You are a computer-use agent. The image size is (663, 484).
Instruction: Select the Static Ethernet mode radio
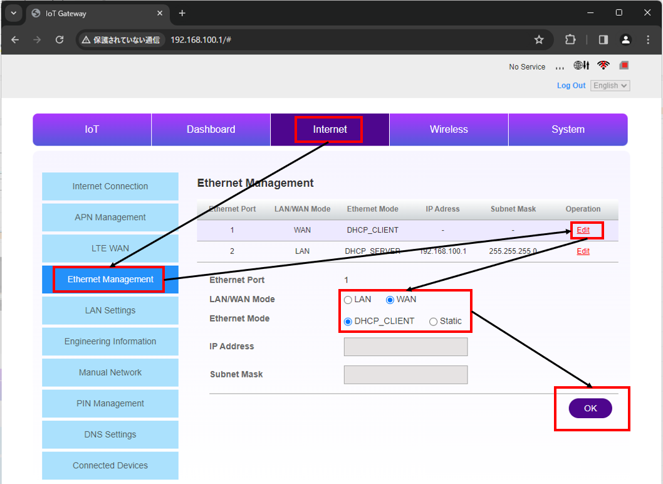tap(434, 322)
